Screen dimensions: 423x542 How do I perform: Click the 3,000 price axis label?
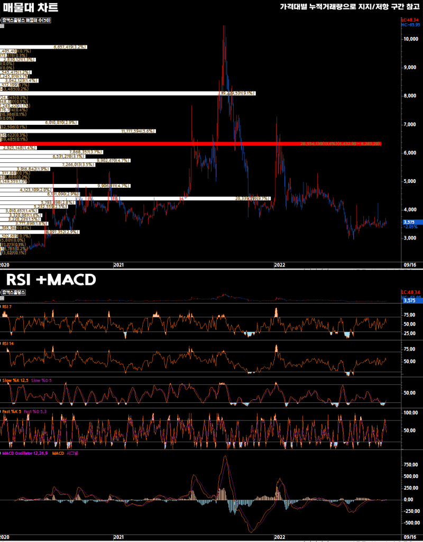tap(411, 238)
